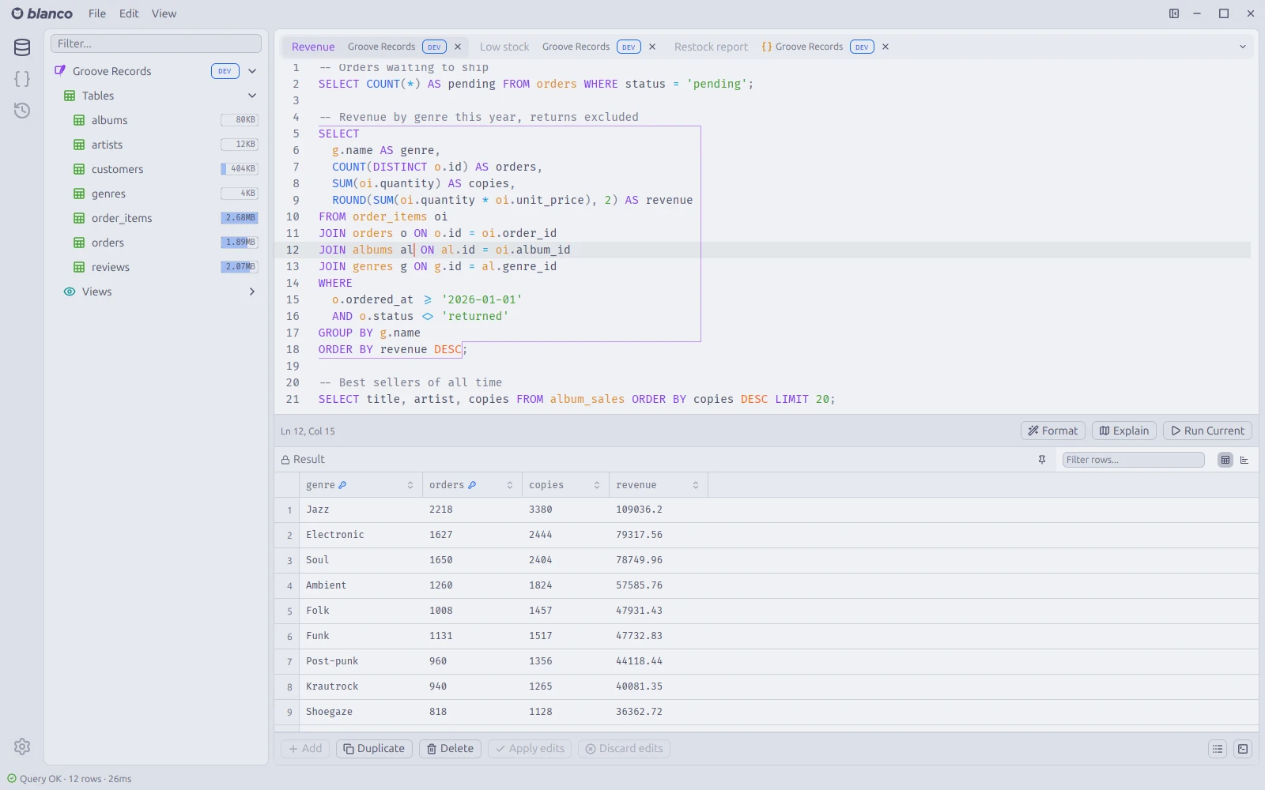Image resolution: width=1265 pixels, height=790 pixels.
Task: Switch to the Restock report tab
Action: point(711,47)
